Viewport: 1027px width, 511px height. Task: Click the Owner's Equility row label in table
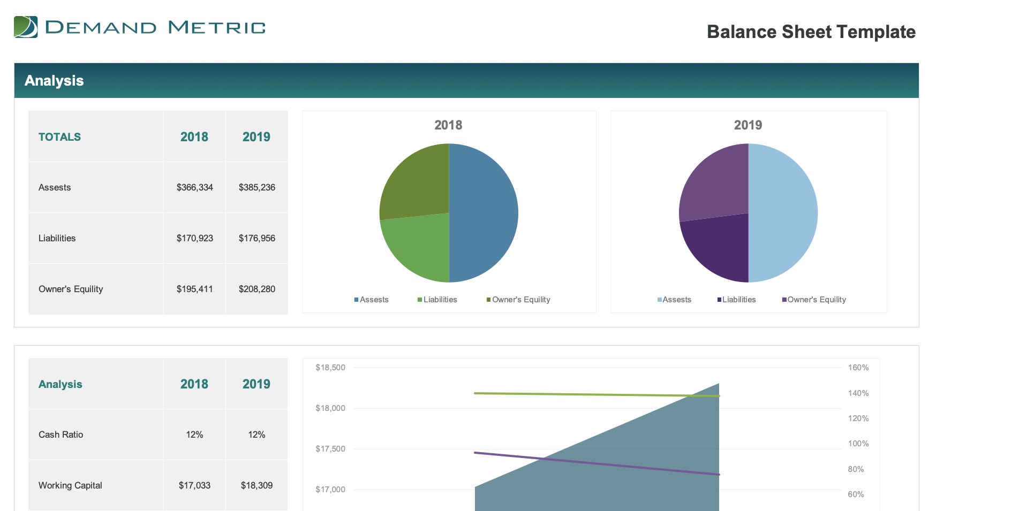point(71,289)
